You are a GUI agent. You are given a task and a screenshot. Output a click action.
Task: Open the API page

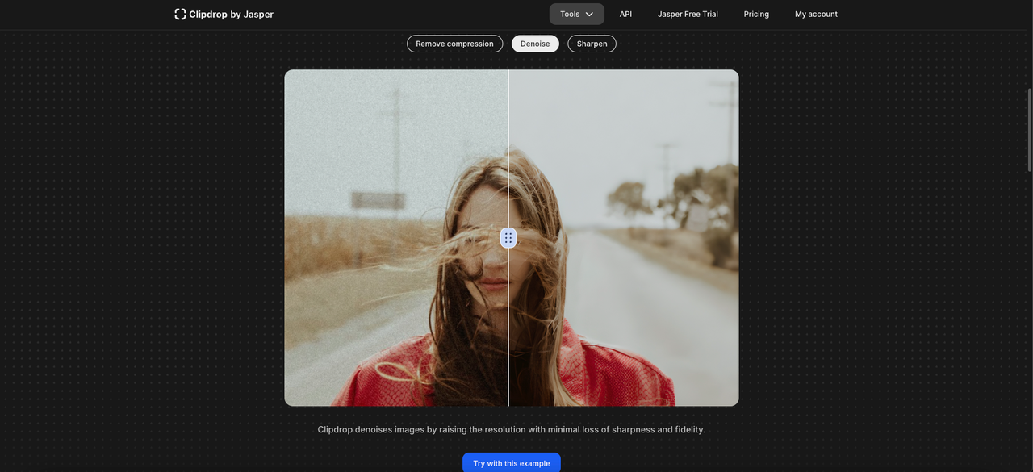(x=625, y=14)
